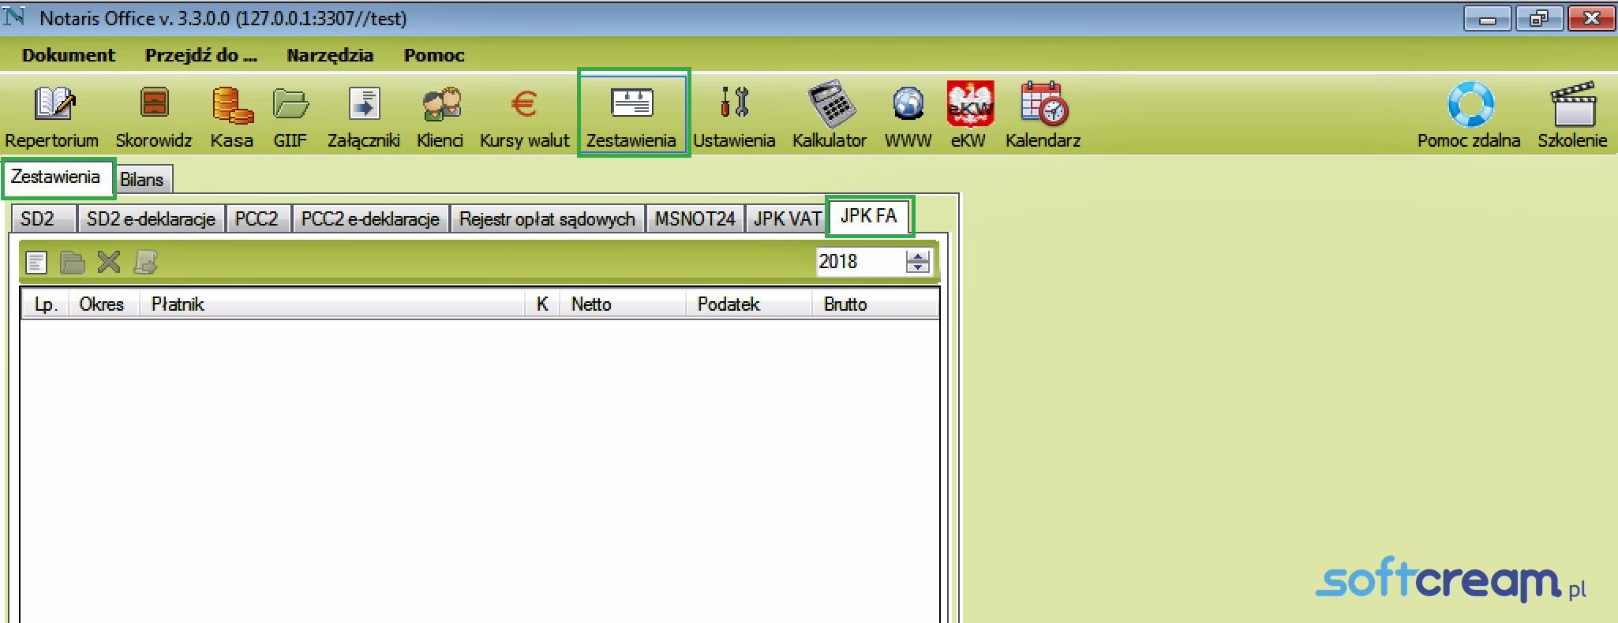
Task: Close the Notaris Office window
Action: click(x=1591, y=19)
